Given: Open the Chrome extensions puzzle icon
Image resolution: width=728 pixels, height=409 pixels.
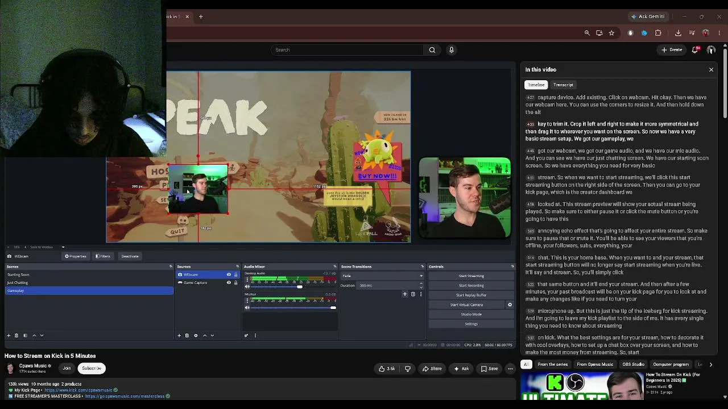Looking at the screenshot, I should point(658,33).
